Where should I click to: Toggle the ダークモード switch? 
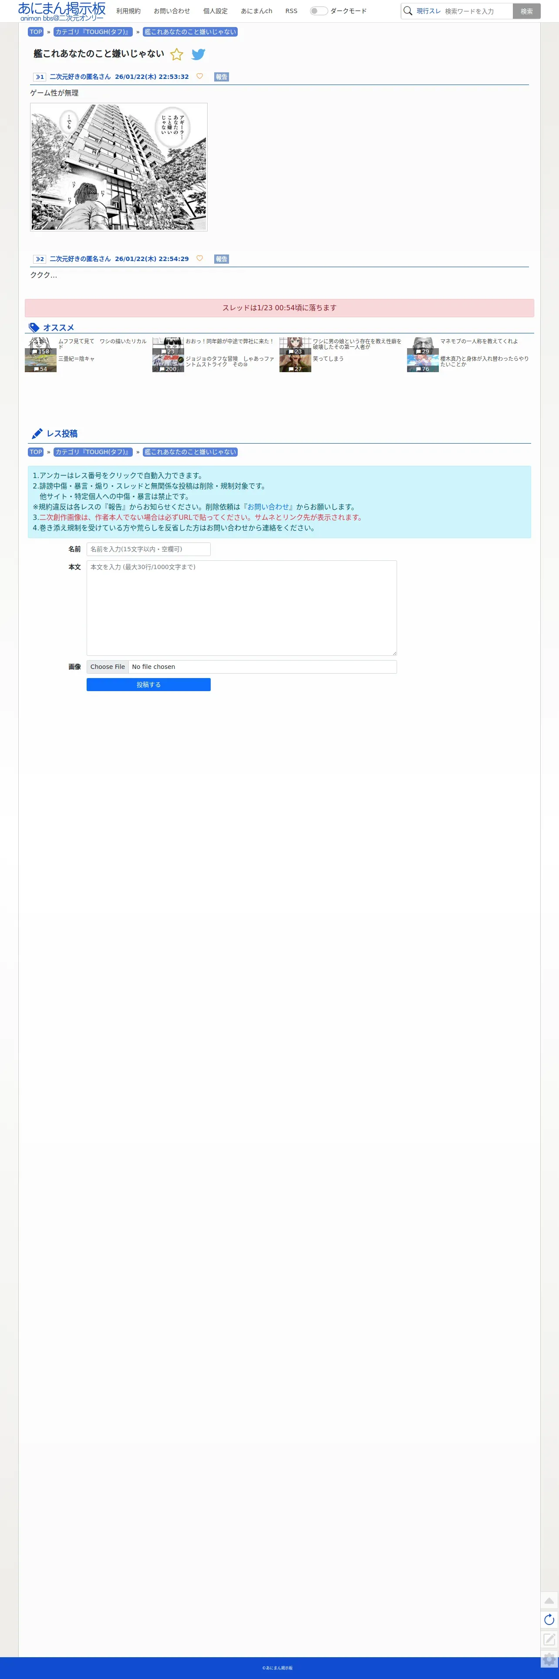pos(319,11)
